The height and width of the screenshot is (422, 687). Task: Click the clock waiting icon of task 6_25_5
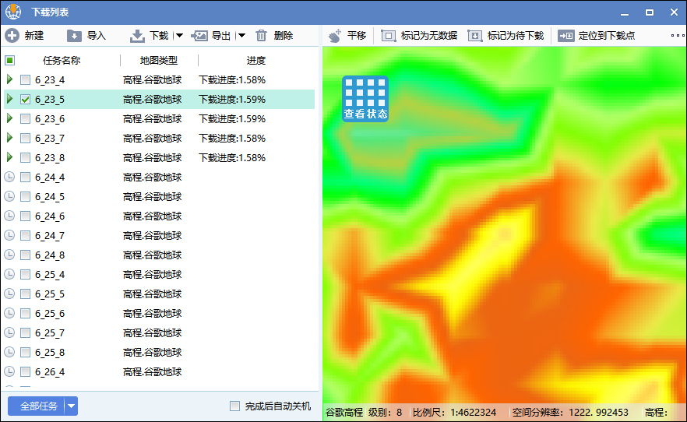pyautogui.click(x=9, y=294)
